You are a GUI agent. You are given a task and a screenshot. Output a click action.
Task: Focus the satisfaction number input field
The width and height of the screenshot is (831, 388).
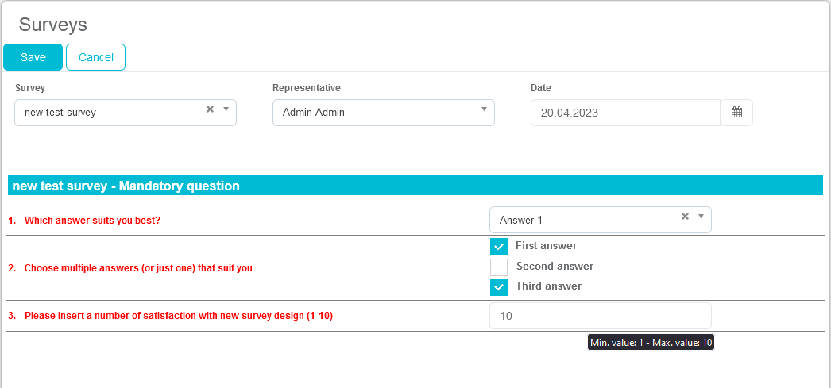600,316
